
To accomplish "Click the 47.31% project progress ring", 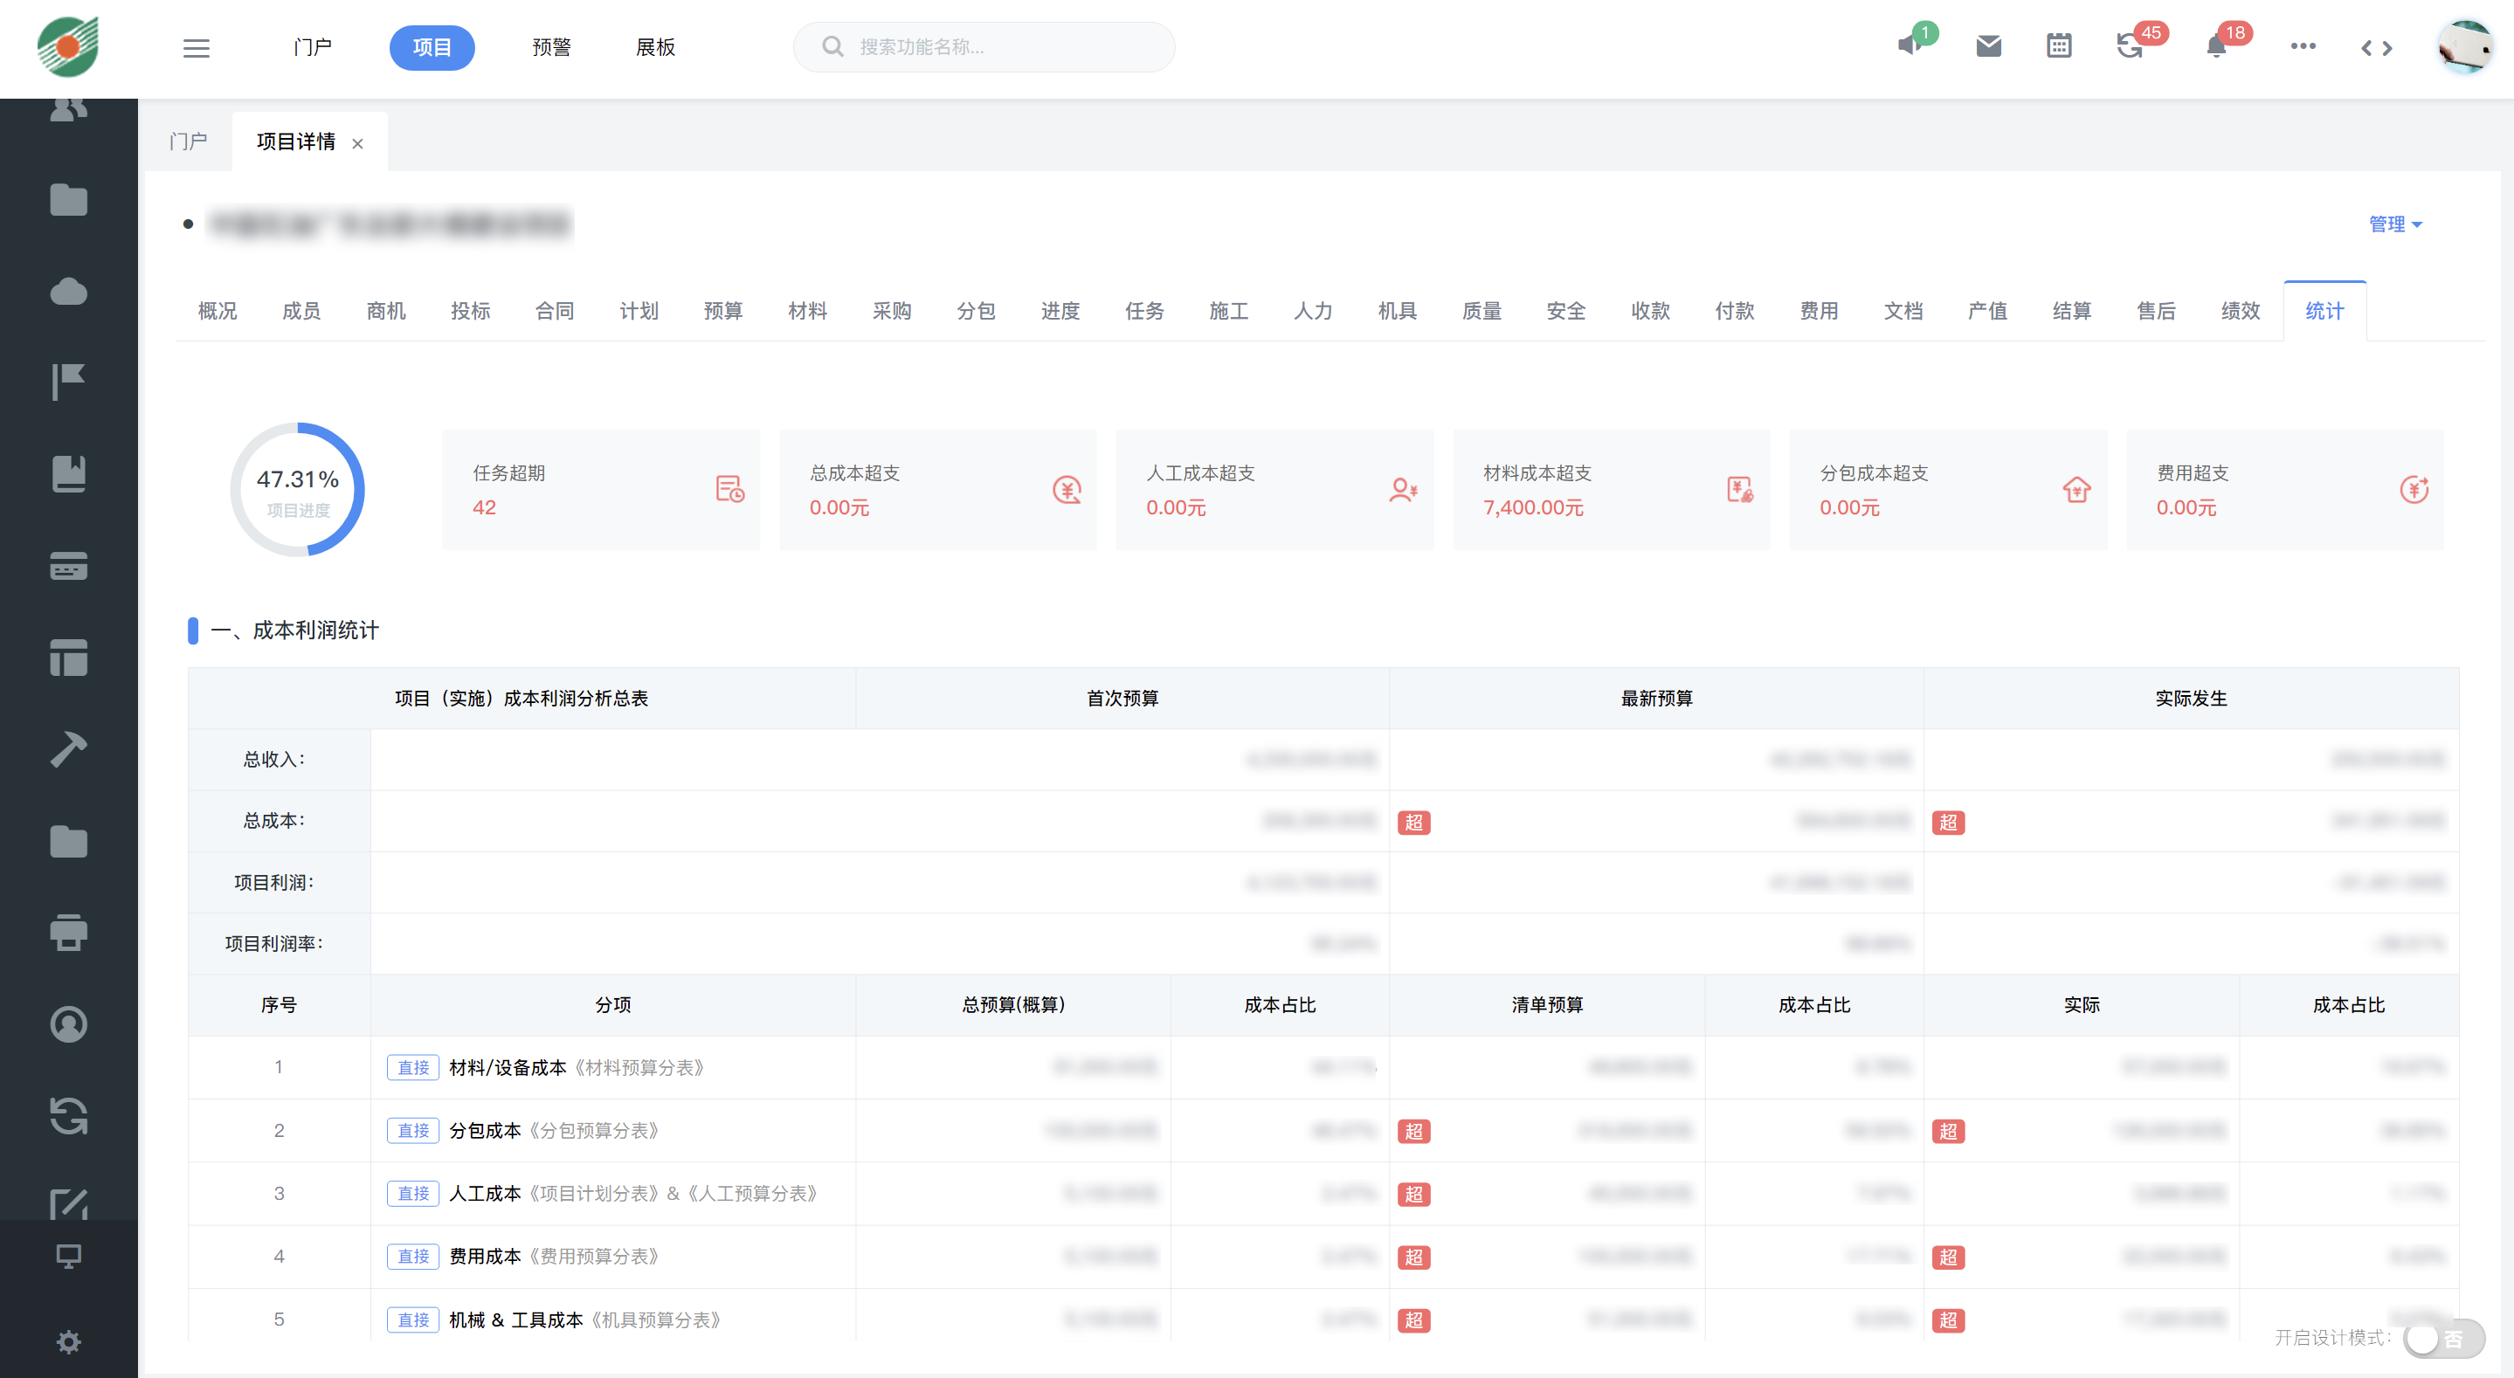I will pos(298,490).
